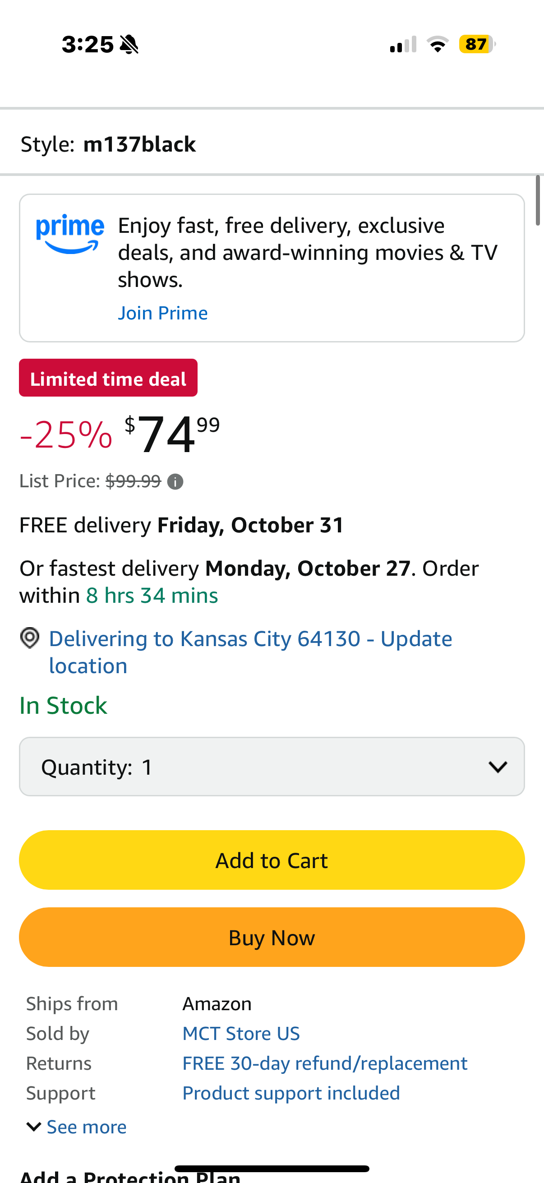
Task: Expand See more seller details
Action: (x=77, y=1127)
